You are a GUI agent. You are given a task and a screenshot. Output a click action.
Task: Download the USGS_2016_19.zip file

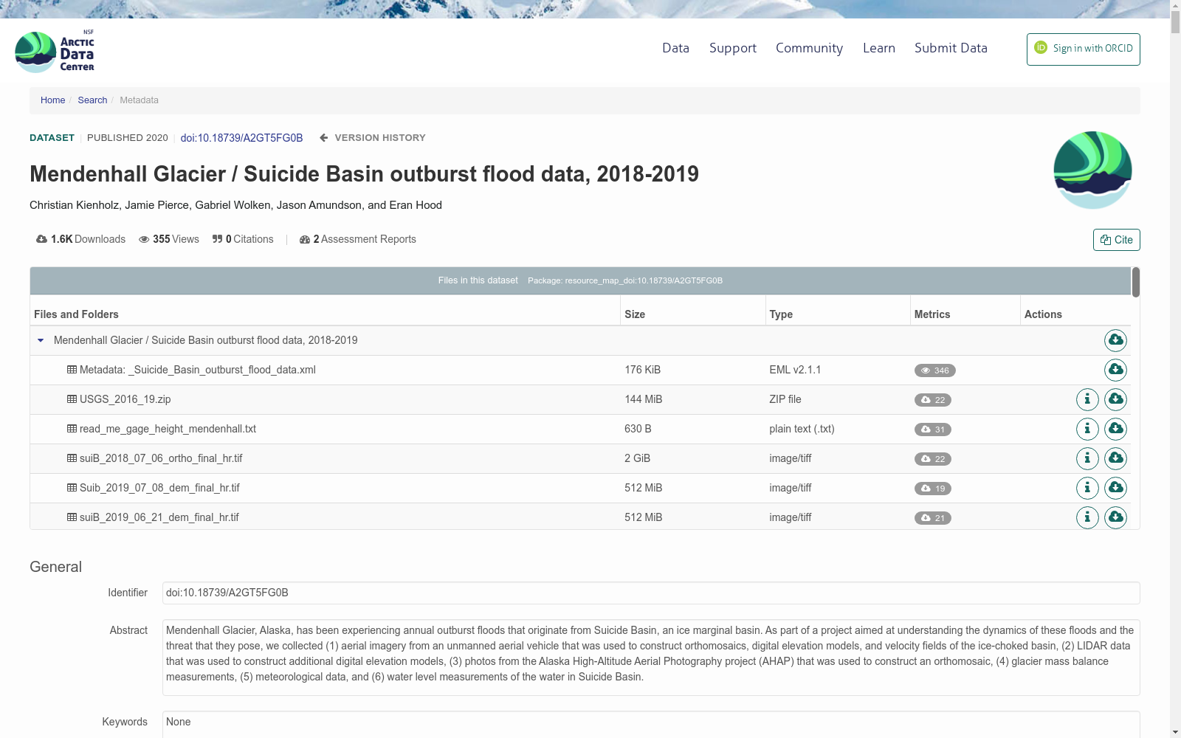click(1115, 399)
